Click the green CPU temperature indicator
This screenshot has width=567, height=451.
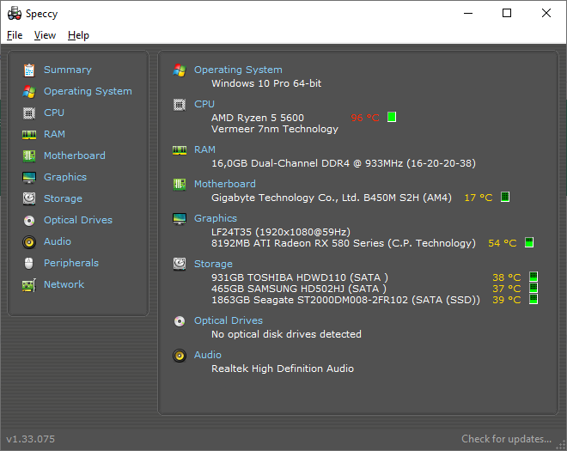point(392,117)
